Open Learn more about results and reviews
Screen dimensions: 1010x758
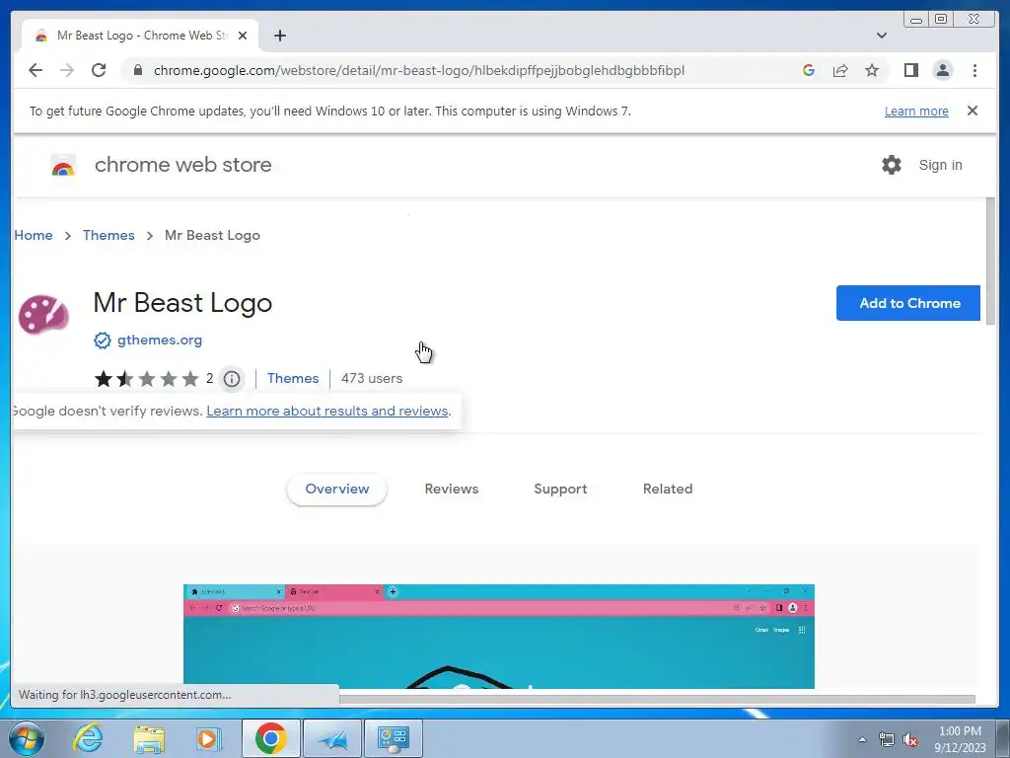(327, 412)
